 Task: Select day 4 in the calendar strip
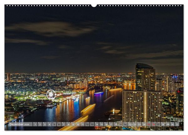49,124
